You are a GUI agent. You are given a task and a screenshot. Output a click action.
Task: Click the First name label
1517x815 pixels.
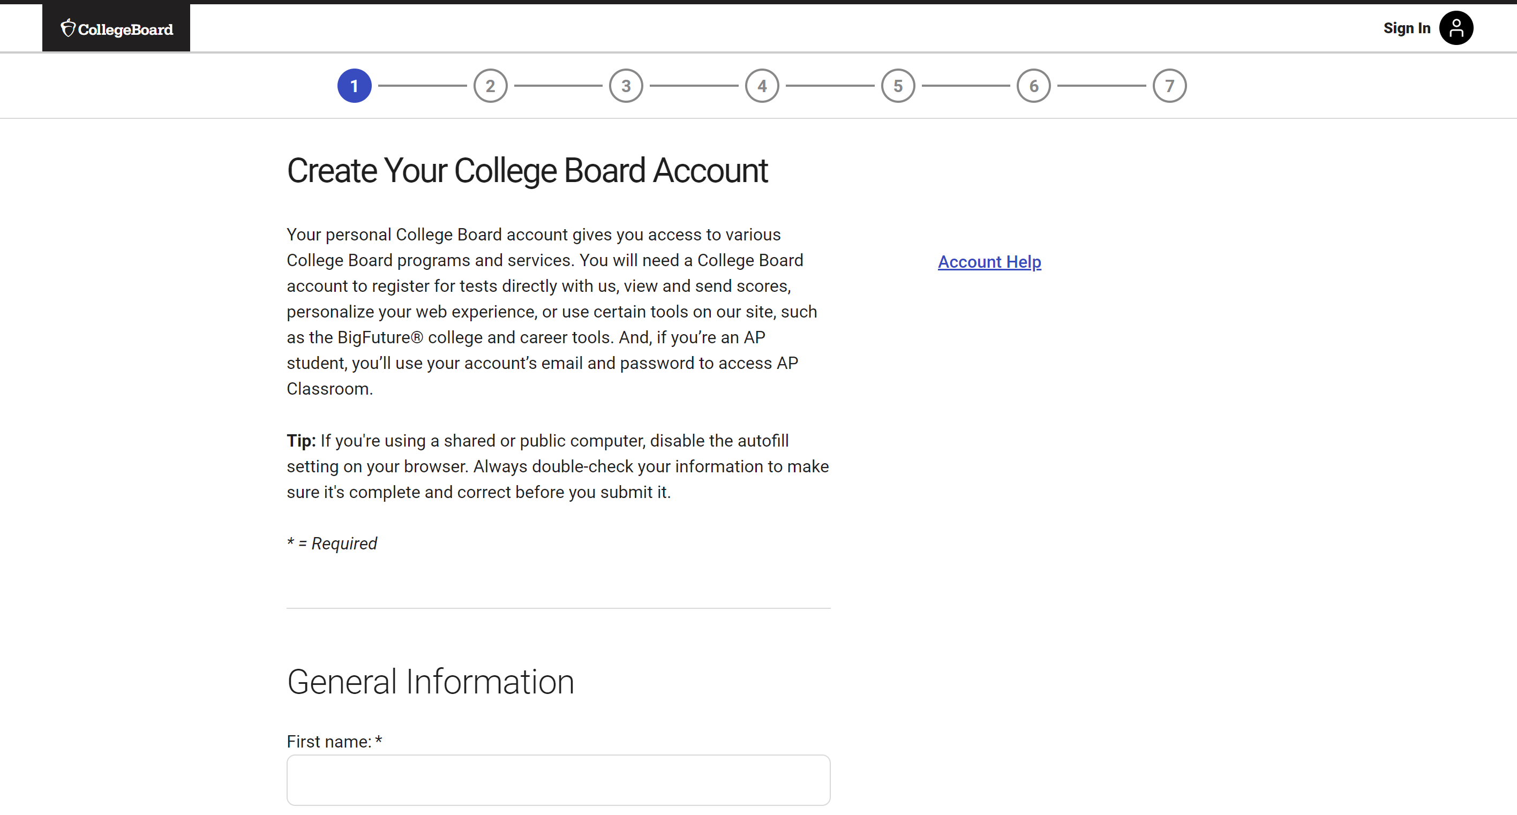(334, 742)
